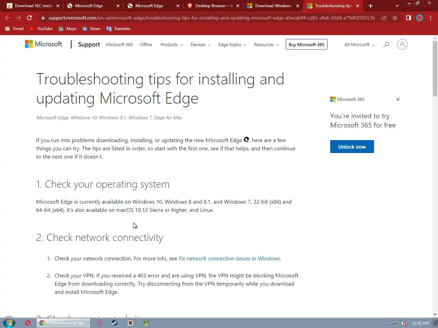Image resolution: width=438 pixels, height=328 pixels.
Task: Open the Minecraft taskbar icon
Action: pos(130,323)
